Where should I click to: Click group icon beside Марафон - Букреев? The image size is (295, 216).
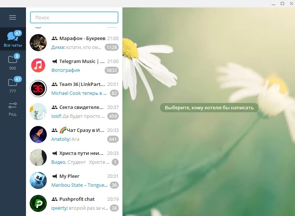[55, 38]
